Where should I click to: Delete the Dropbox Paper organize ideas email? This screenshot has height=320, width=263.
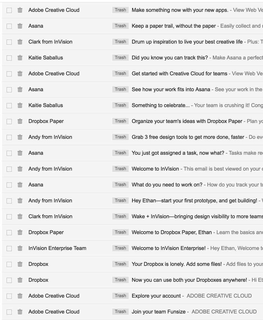click(20, 121)
